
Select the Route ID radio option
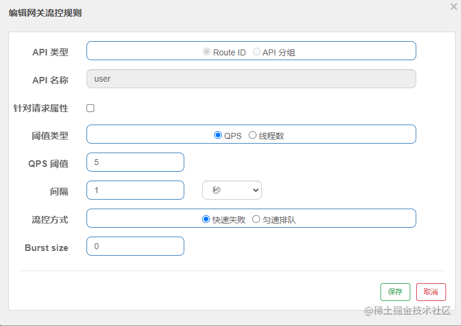206,52
